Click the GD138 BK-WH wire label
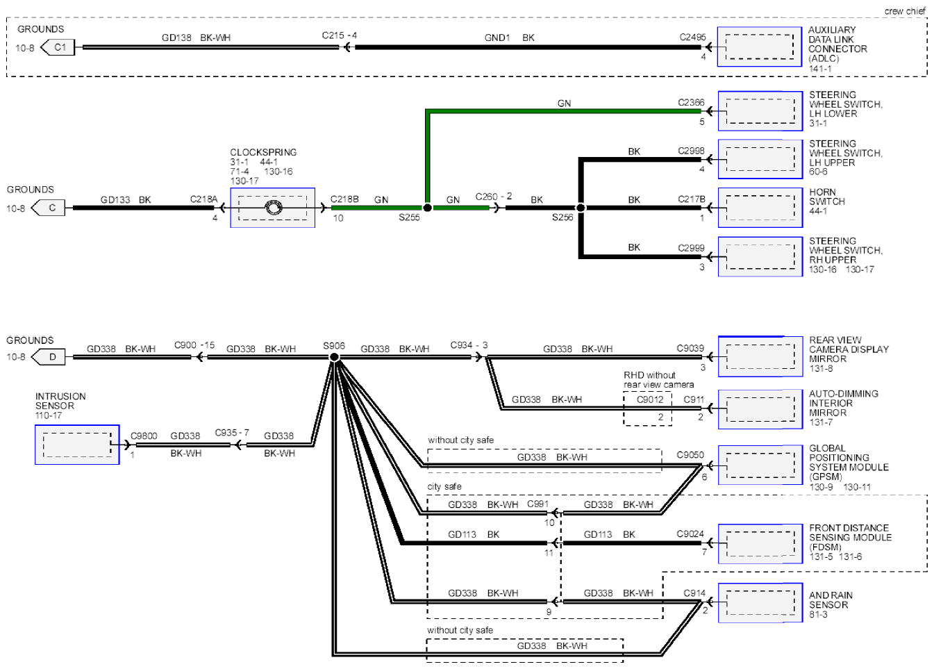The height and width of the screenshot is (669, 934). click(x=196, y=38)
